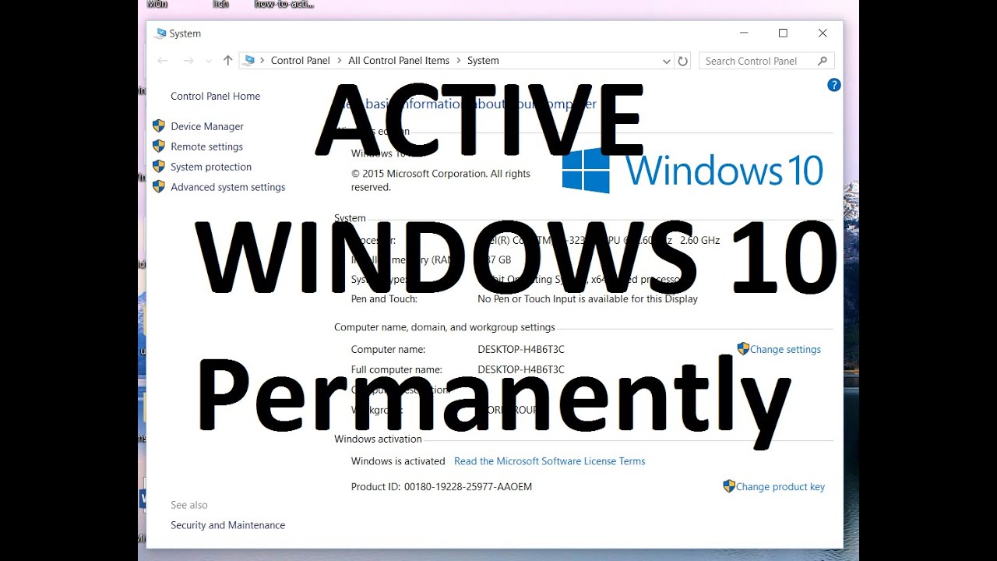Click the Search Control Panel field
Viewport: 997px width, 561px height.
point(766,61)
